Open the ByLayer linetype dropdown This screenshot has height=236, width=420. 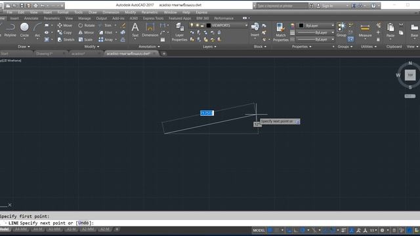(333, 39)
